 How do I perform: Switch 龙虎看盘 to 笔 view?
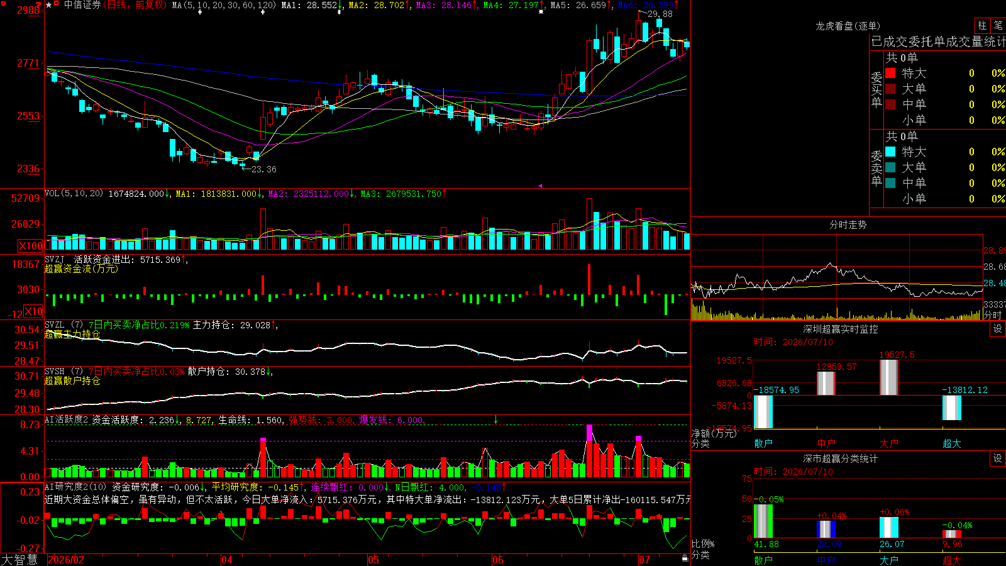point(998,26)
